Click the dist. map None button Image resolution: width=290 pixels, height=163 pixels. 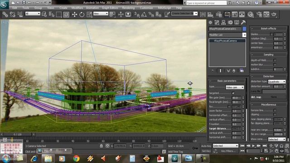pyautogui.click(x=274, y=97)
